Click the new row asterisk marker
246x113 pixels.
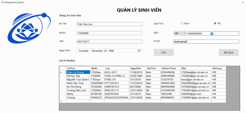[61, 101]
